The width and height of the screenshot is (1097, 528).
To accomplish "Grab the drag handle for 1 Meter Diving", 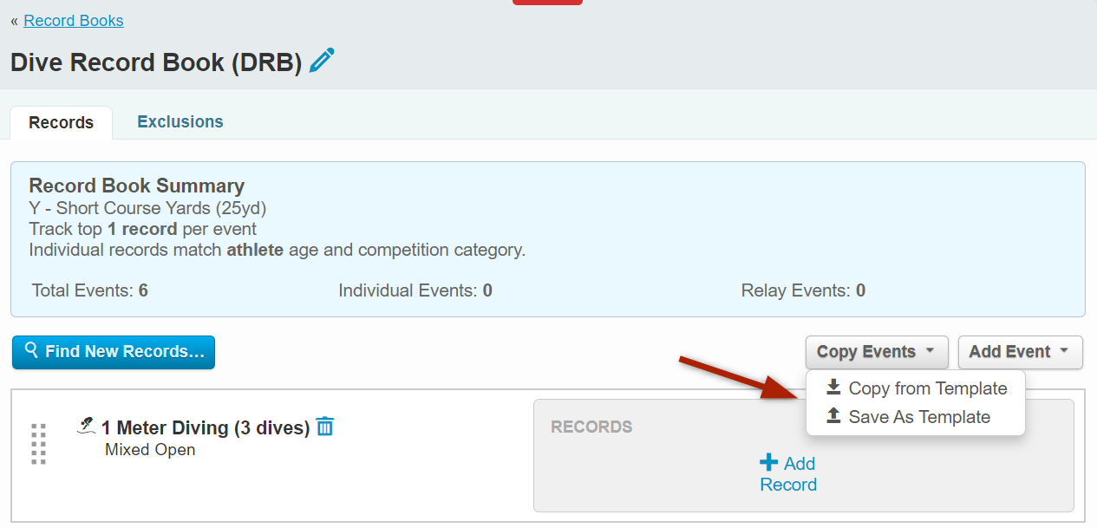I will 38,443.
